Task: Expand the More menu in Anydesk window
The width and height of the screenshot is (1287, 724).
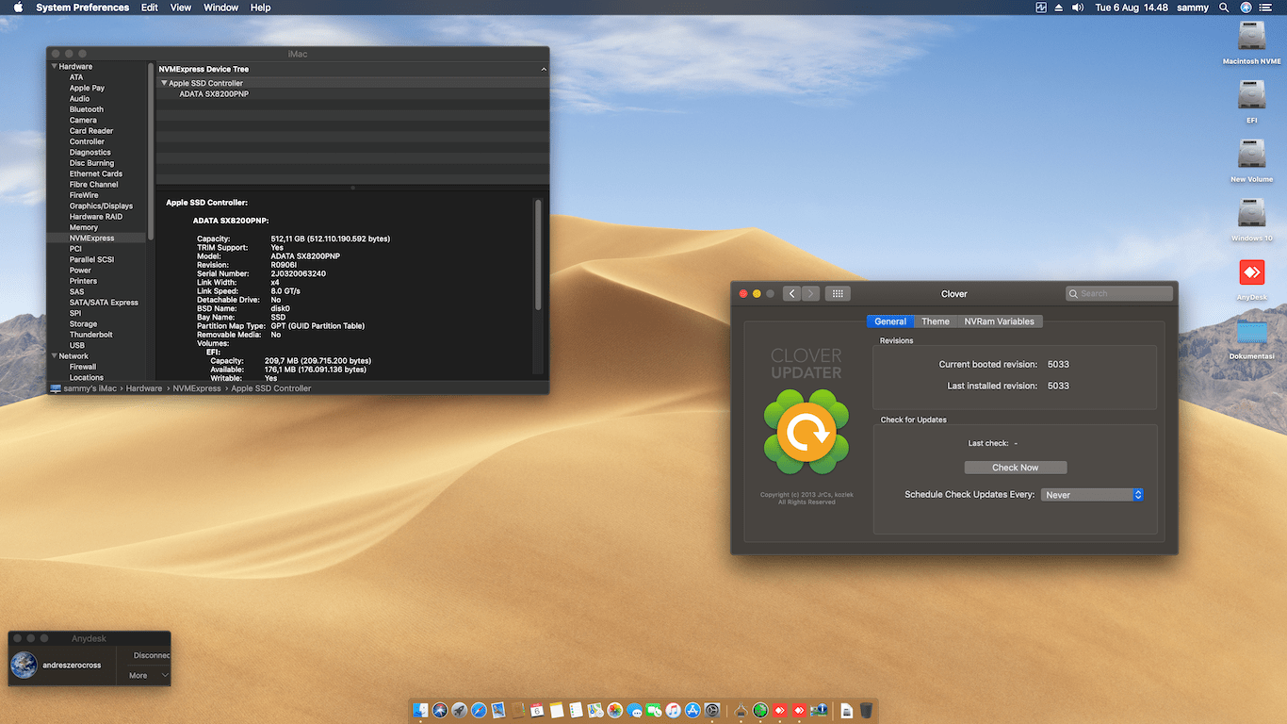Action: tap(149, 676)
